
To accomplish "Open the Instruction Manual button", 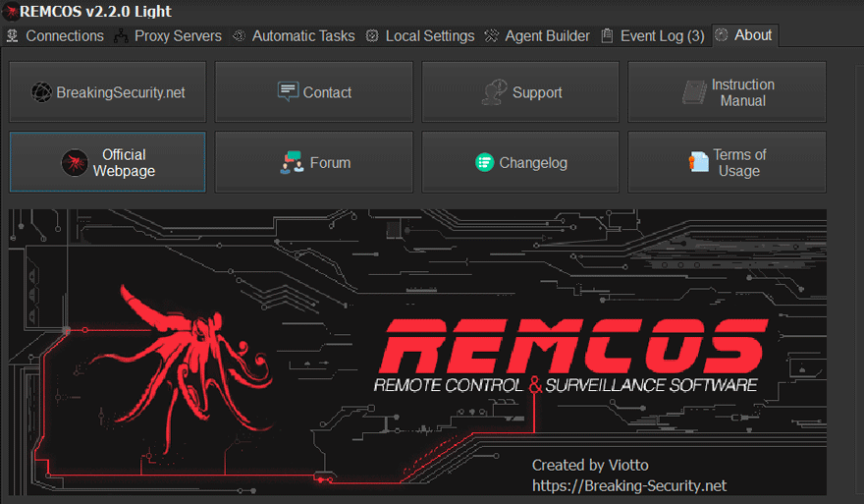I will click(727, 92).
